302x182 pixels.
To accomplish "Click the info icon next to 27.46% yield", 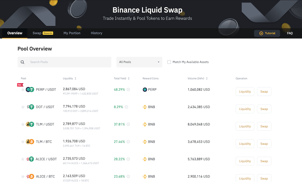I will tap(128, 142).
